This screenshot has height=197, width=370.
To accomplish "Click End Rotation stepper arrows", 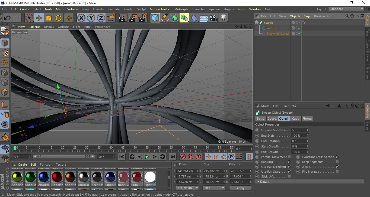I will (x=307, y=141).
